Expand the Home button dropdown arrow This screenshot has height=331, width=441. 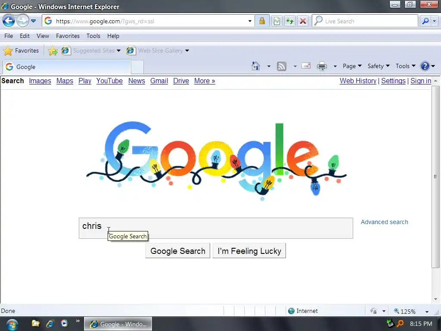pyautogui.click(x=269, y=66)
